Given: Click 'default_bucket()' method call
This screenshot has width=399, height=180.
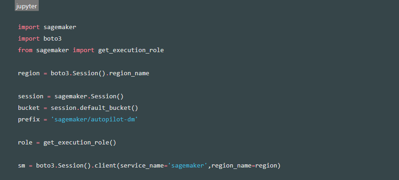Looking at the screenshot, I should pyautogui.click(x=109, y=108).
